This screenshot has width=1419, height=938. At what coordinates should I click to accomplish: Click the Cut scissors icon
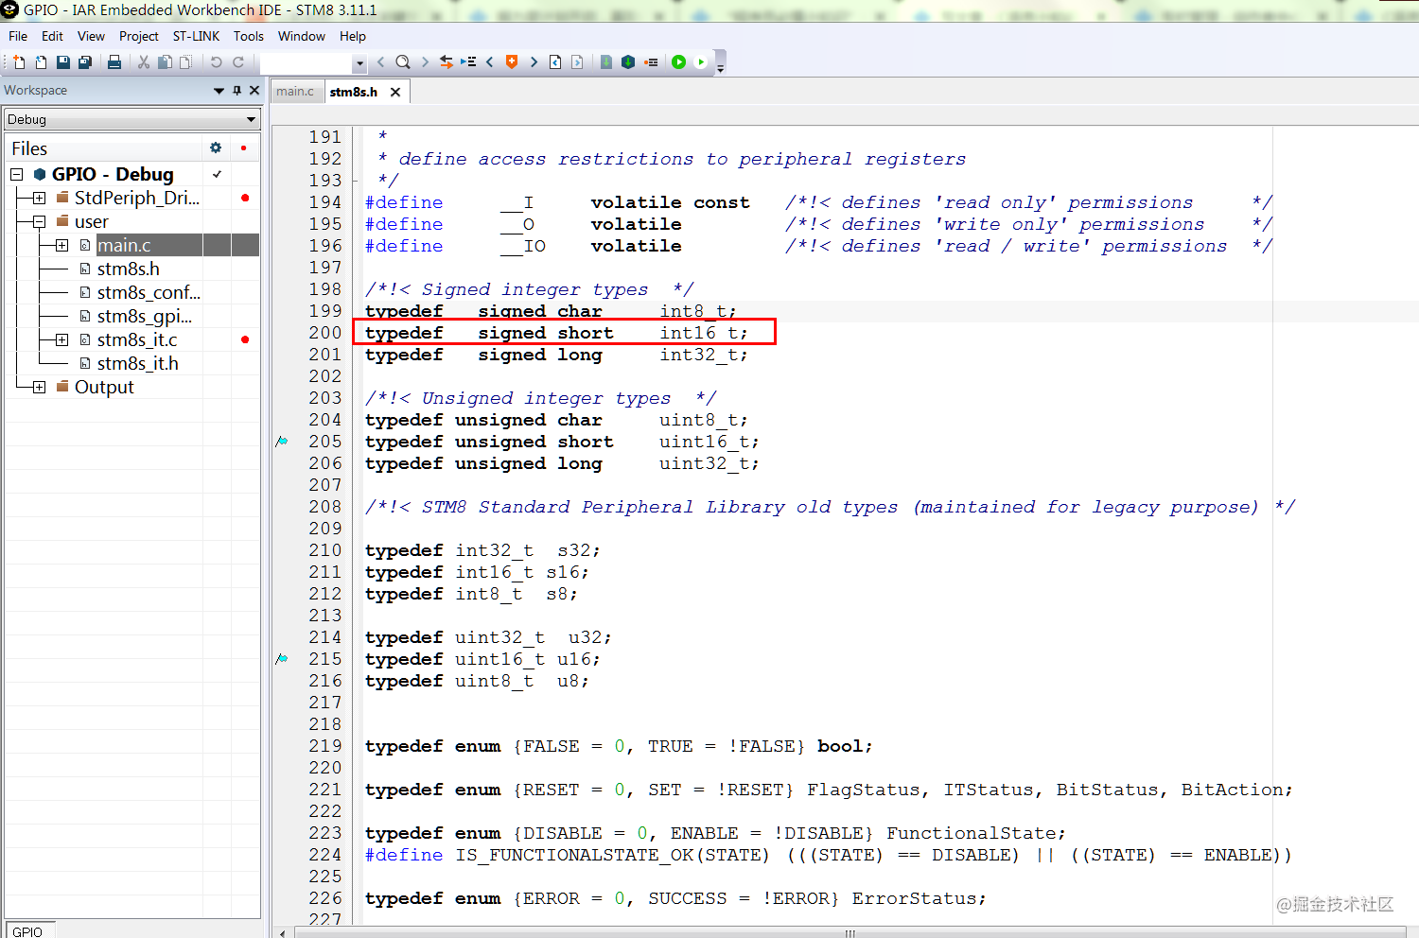[144, 62]
